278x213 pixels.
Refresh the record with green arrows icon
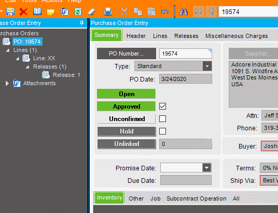[x=78, y=12]
